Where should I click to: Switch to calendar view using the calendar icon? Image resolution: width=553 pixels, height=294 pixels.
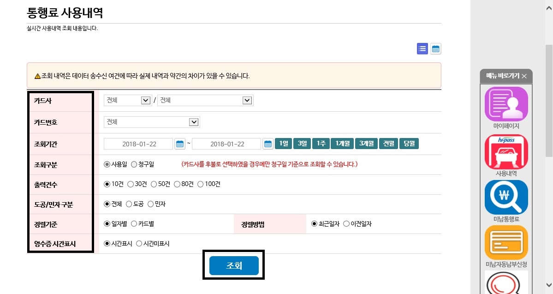[435, 49]
